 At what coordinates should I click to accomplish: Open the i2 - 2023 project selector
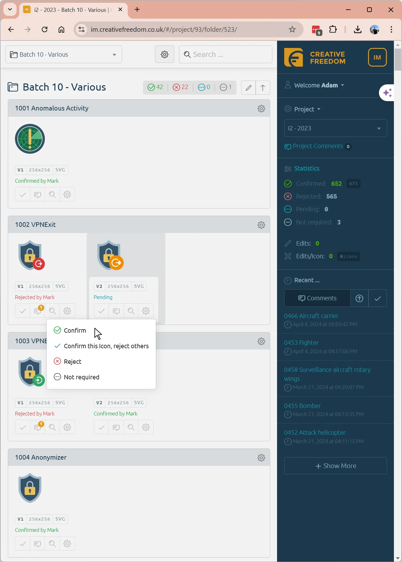335,128
